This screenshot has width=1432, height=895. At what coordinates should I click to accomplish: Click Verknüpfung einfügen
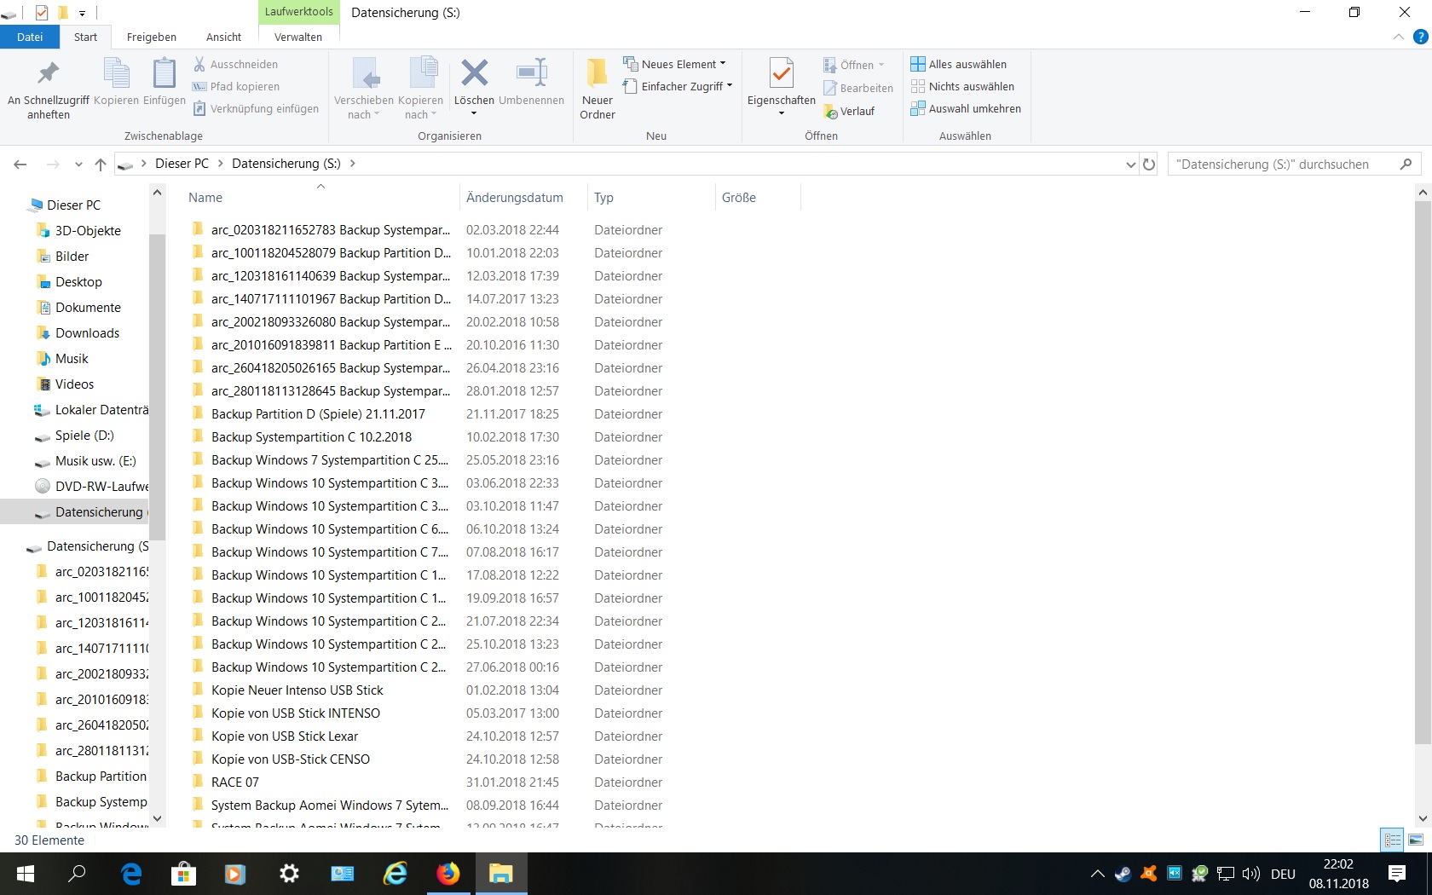click(x=256, y=108)
